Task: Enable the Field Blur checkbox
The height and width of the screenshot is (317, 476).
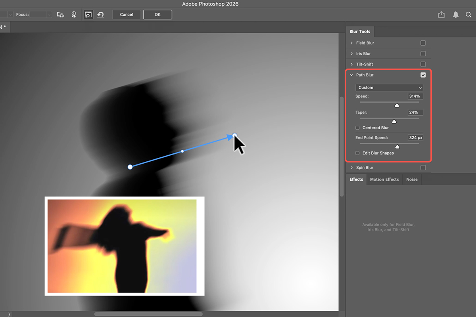Action: [423, 43]
